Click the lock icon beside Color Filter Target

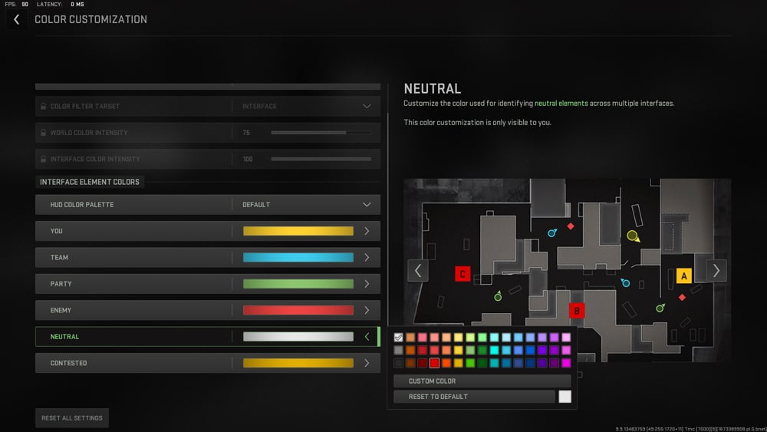pos(43,107)
